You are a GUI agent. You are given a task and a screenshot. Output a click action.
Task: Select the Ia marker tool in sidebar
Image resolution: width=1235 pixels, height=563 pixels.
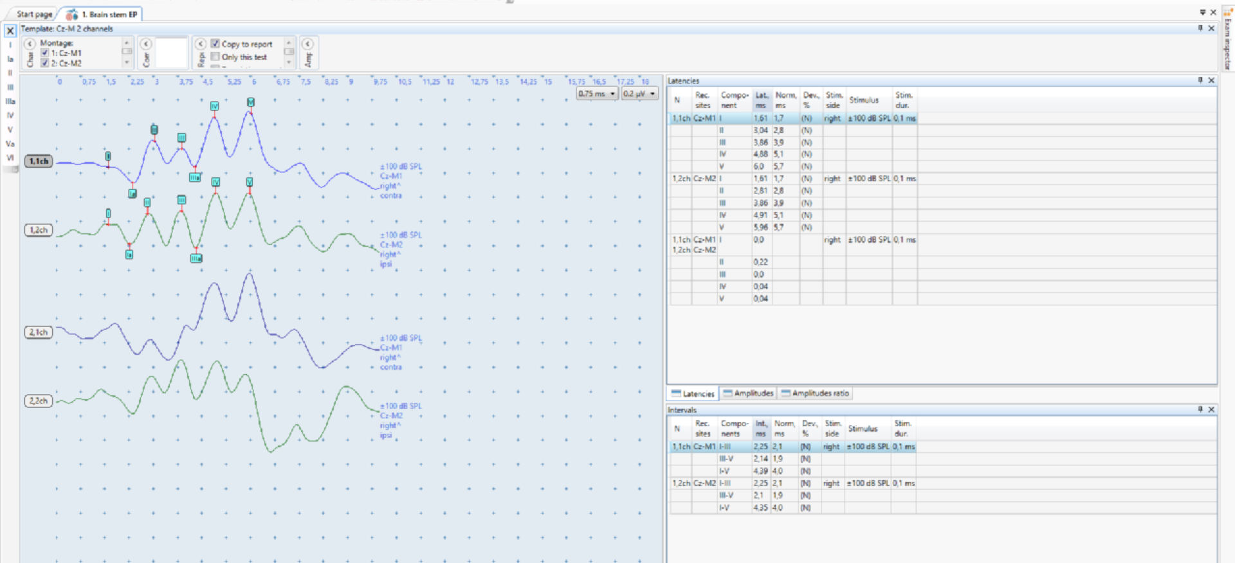click(x=10, y=59)
